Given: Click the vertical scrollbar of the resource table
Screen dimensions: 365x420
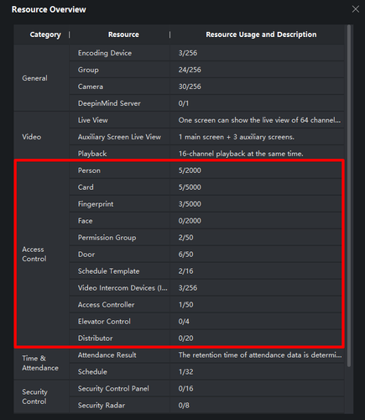Looking at the screenshot, I should pyautogui.click(x=349, y=196).
